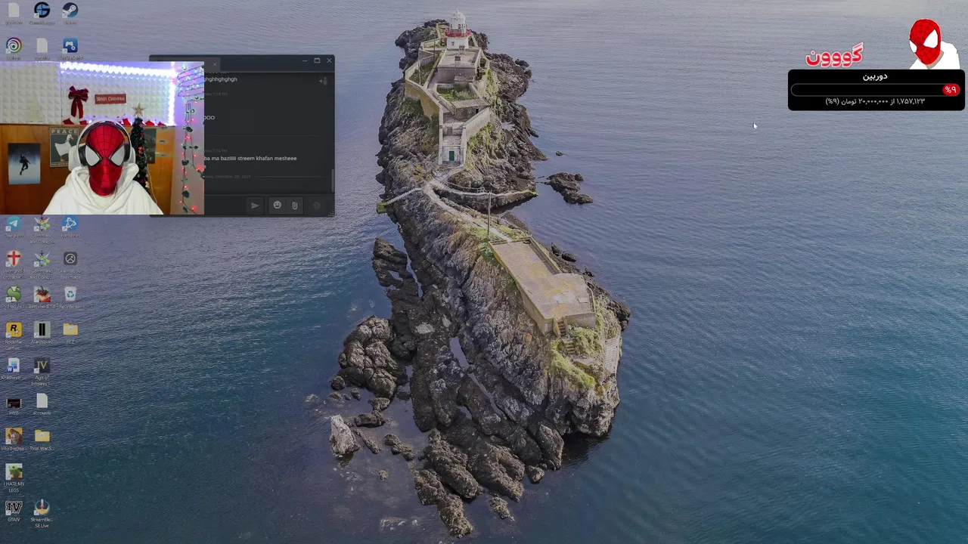Minimize the chat window
The width and height of the screenshot is (968, 544).
pyautogui.click(x=306, y=60)
